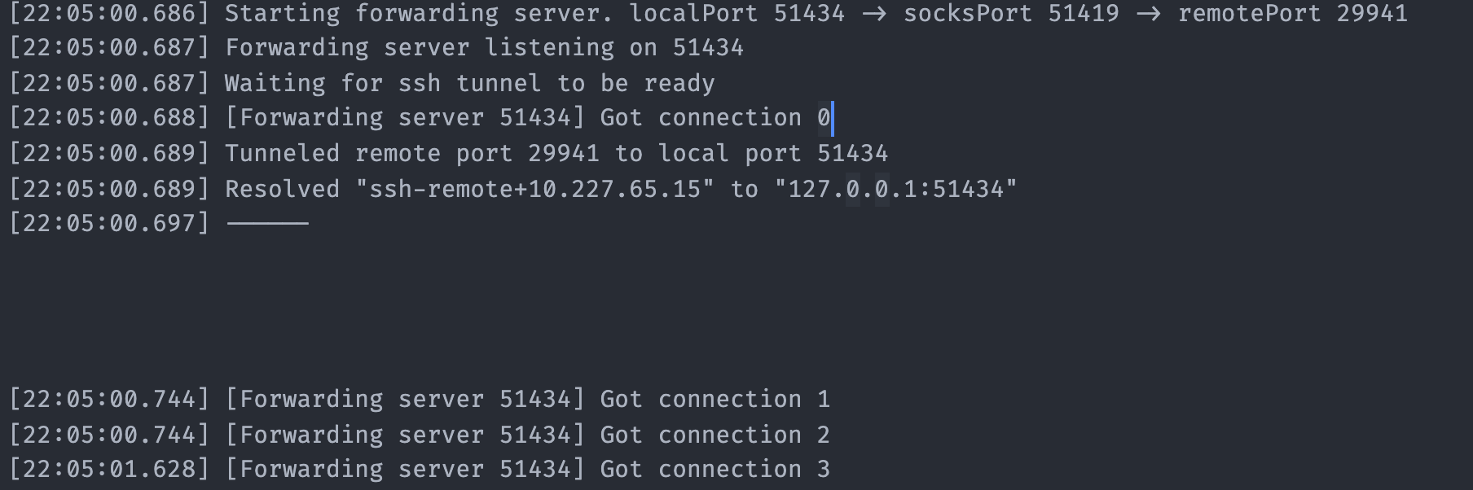Click the "Forwarding server listening on 51434" line

click(484, 48)
